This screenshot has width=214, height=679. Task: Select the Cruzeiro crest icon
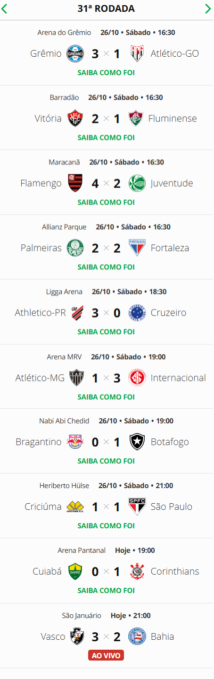137,312
